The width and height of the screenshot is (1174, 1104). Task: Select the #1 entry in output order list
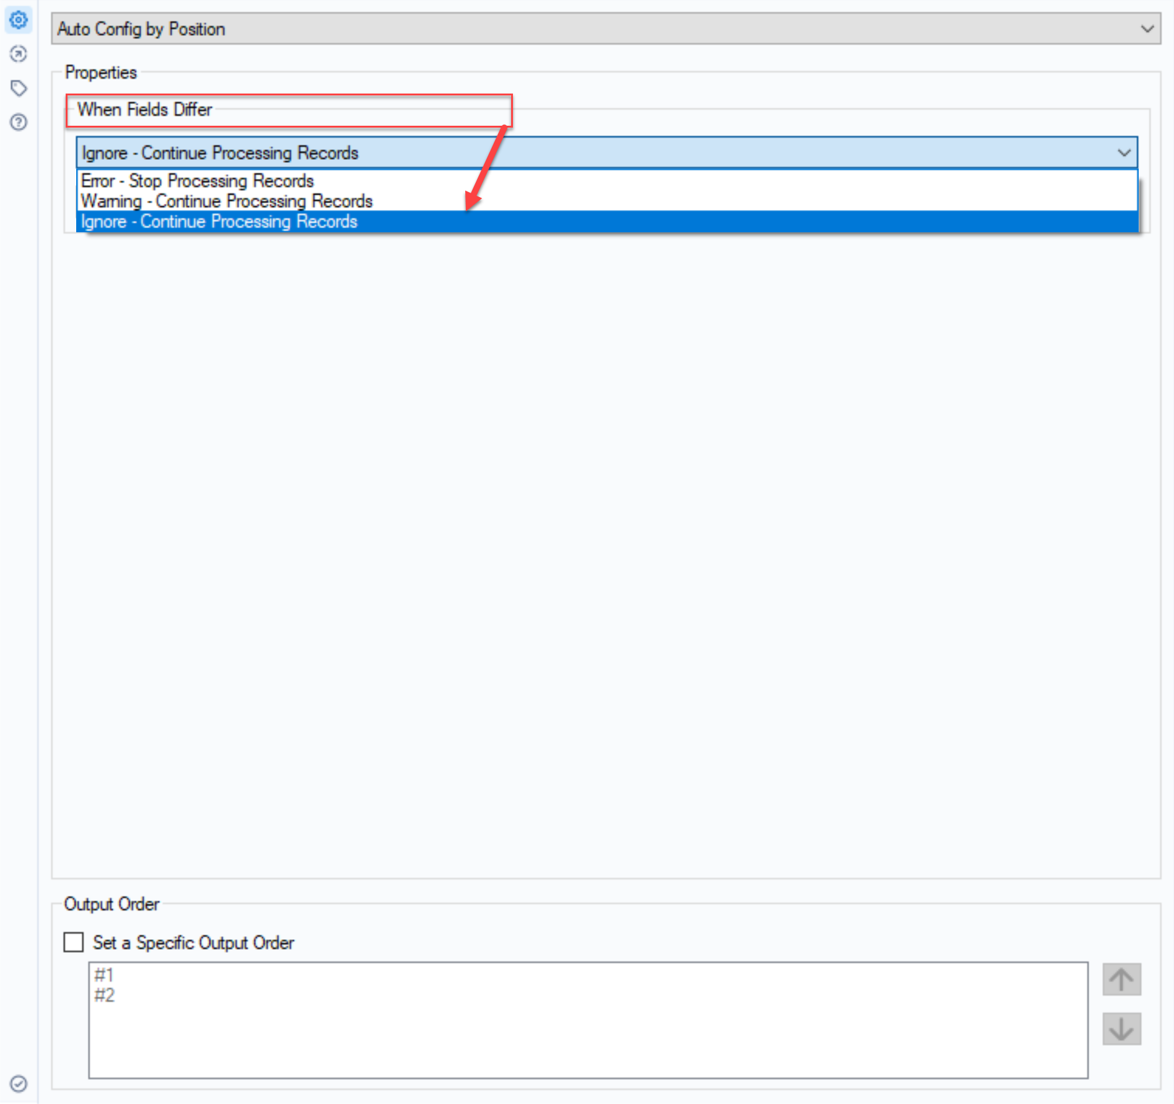tap(104, 974)
